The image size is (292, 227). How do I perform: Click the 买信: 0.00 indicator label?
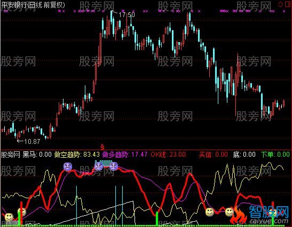pyautogui.click(x=213, y=155)
